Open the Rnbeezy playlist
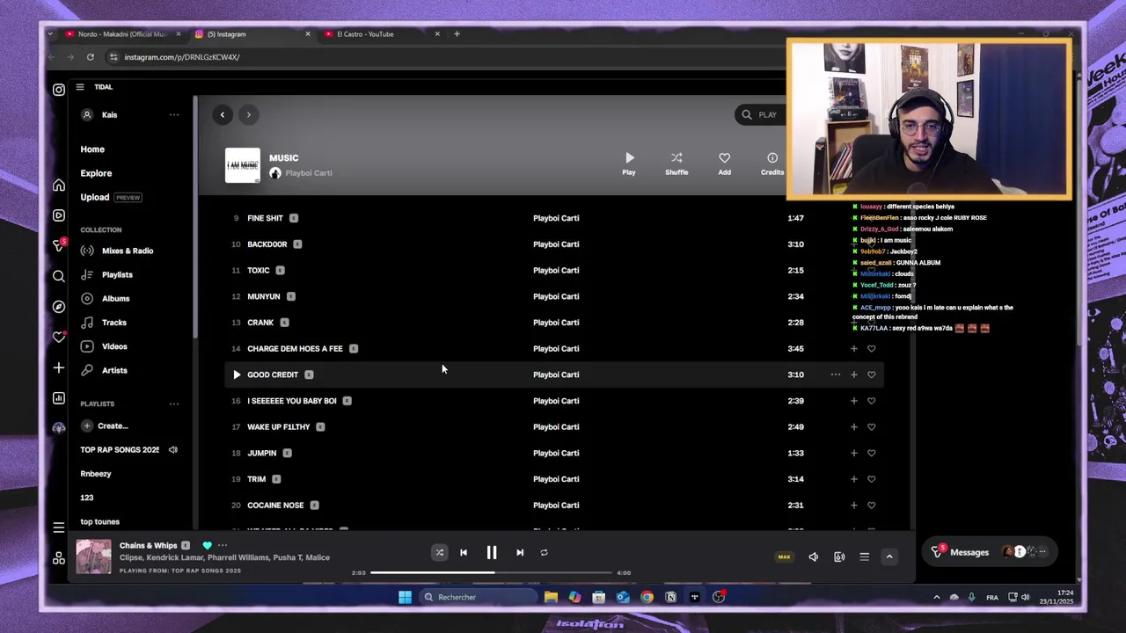Viewport: 1126px width, 633px height. pyautogui.click(x=96, y=474)
